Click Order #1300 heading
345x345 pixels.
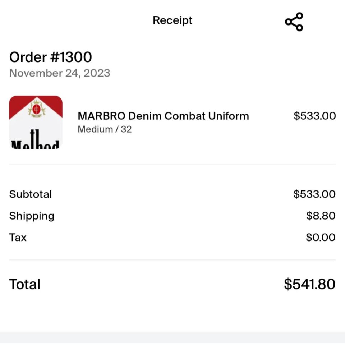pyautogui.click(x=50, y=57)
